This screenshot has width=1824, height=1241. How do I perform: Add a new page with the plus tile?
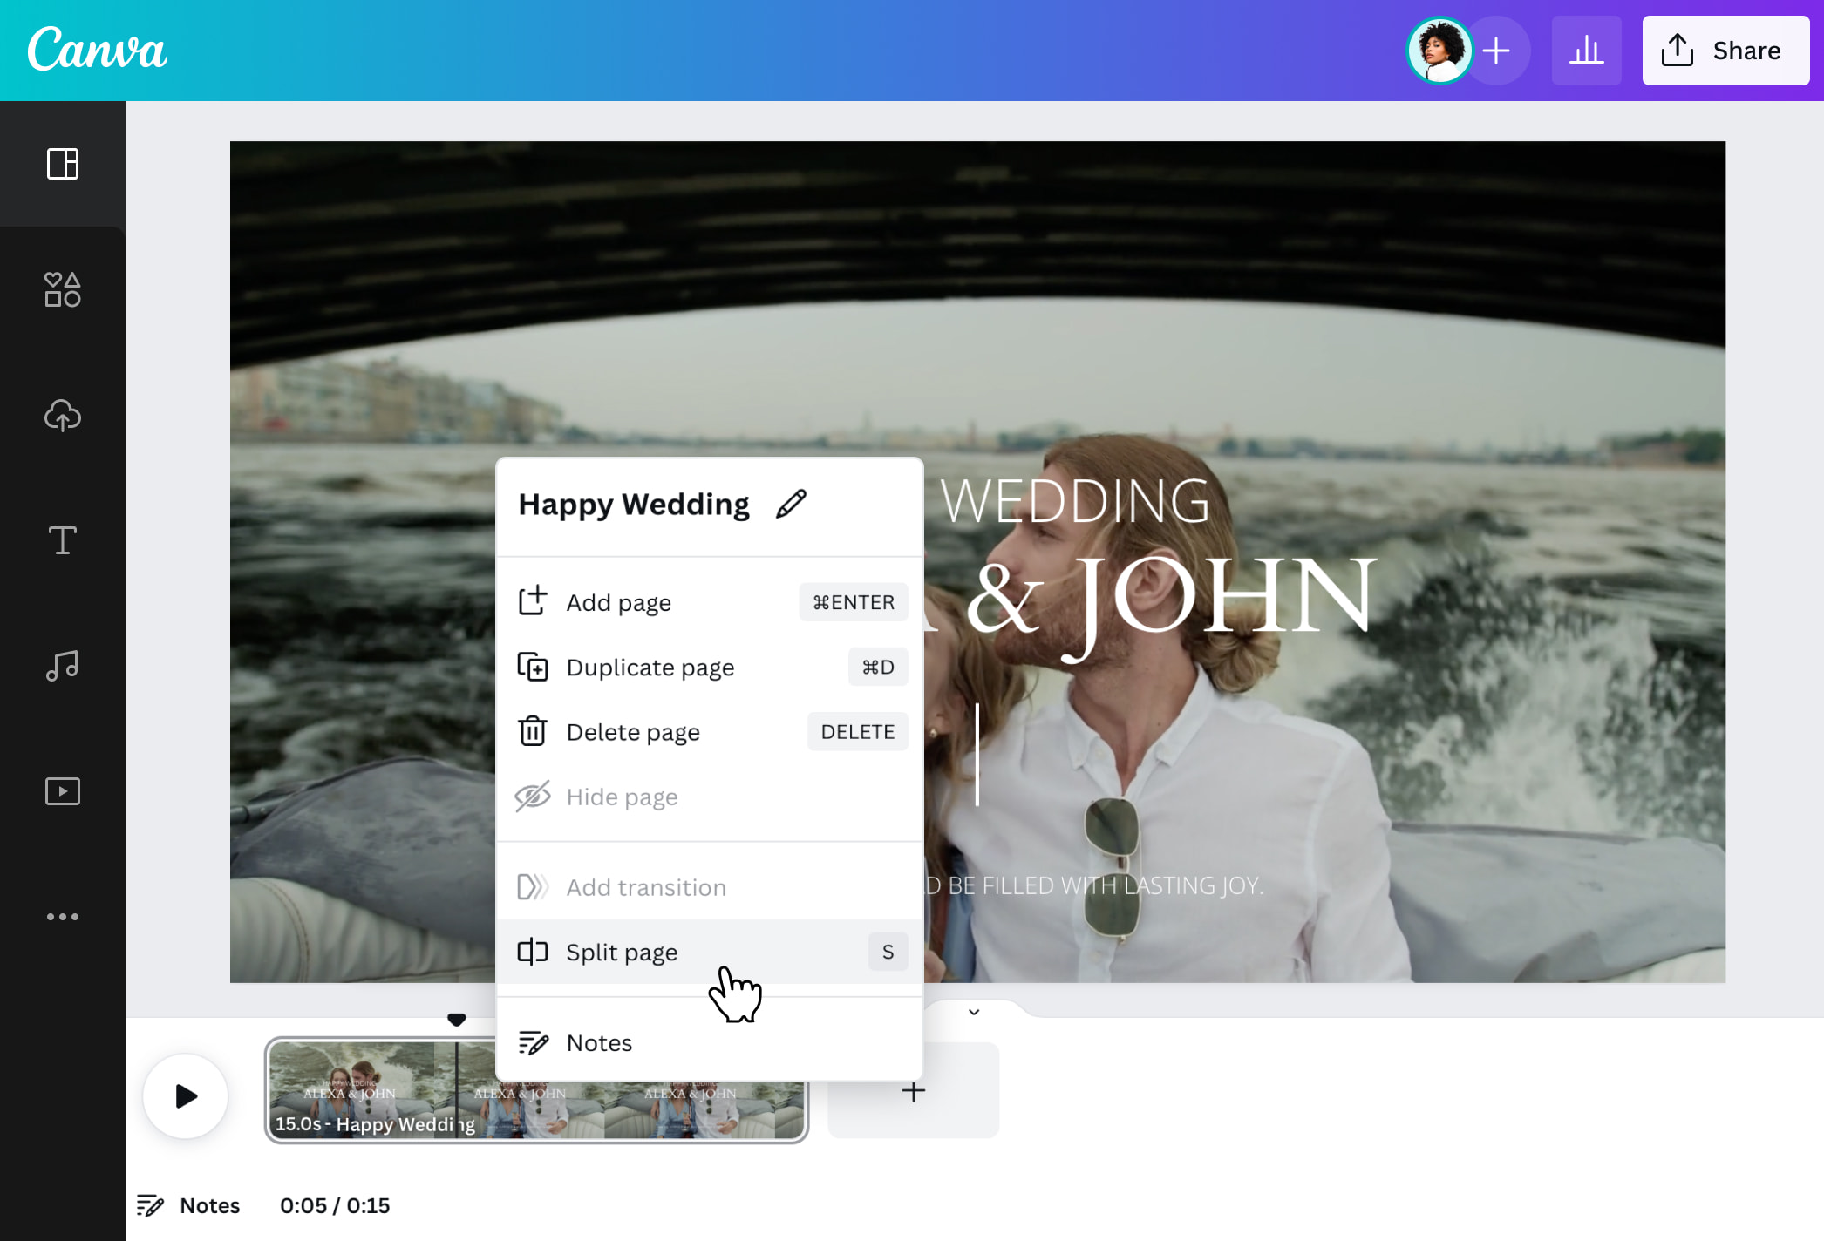click(x=913, y=1089)
